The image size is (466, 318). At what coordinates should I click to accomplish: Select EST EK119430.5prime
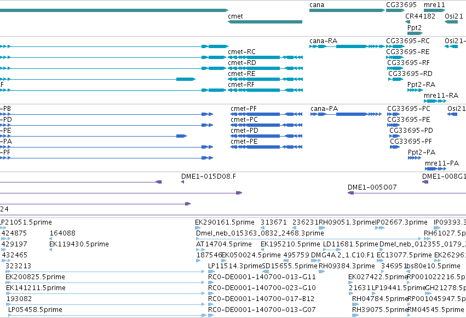[x=51, y=250]
